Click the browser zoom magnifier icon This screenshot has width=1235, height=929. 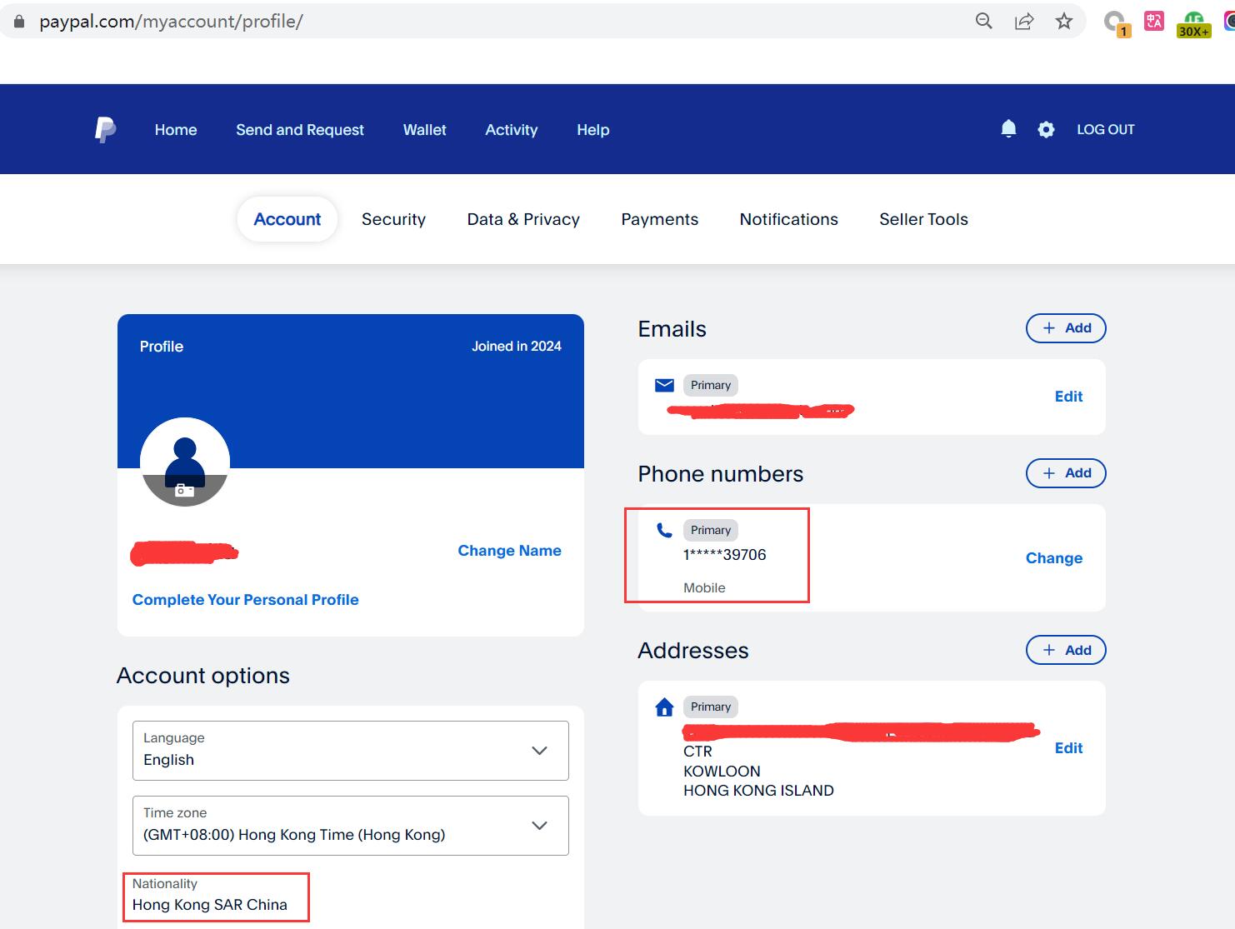983,22
